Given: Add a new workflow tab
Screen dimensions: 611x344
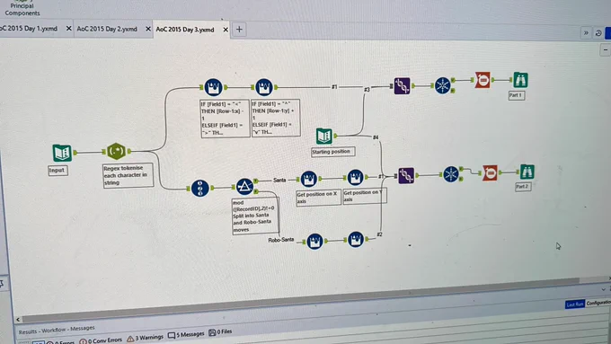Looking at the screenshot, I should click(x=239, y=30).
